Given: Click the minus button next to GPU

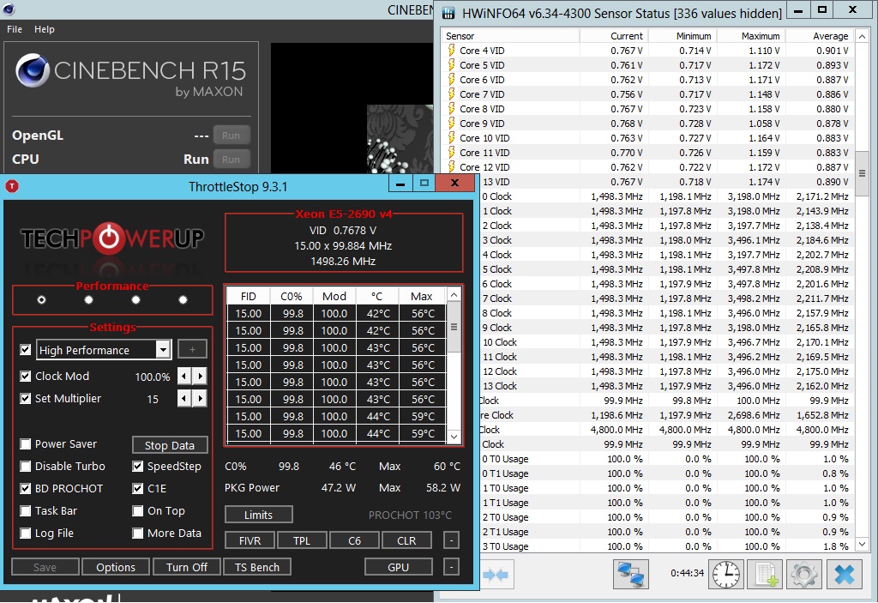Looking at the screenshot, I should click(x=451, y=567).
